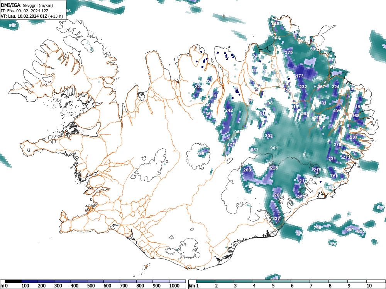Click the map value '375'
The image size is (386, 289).
289,52
